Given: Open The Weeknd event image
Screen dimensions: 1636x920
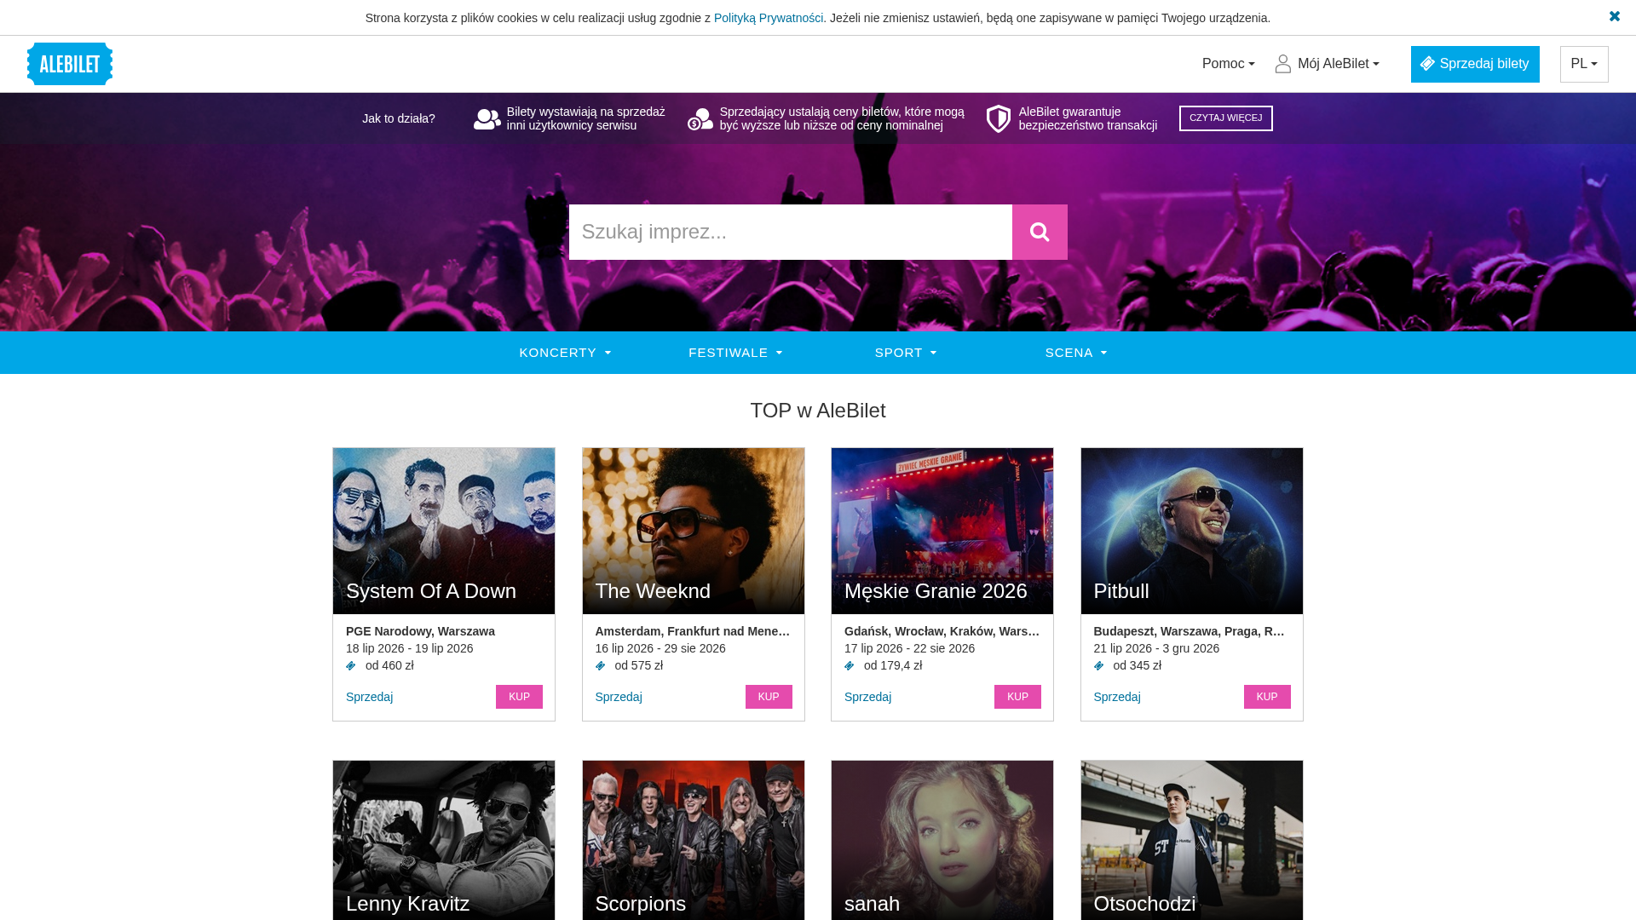Looking at the screenshot, I should [694, 531].
